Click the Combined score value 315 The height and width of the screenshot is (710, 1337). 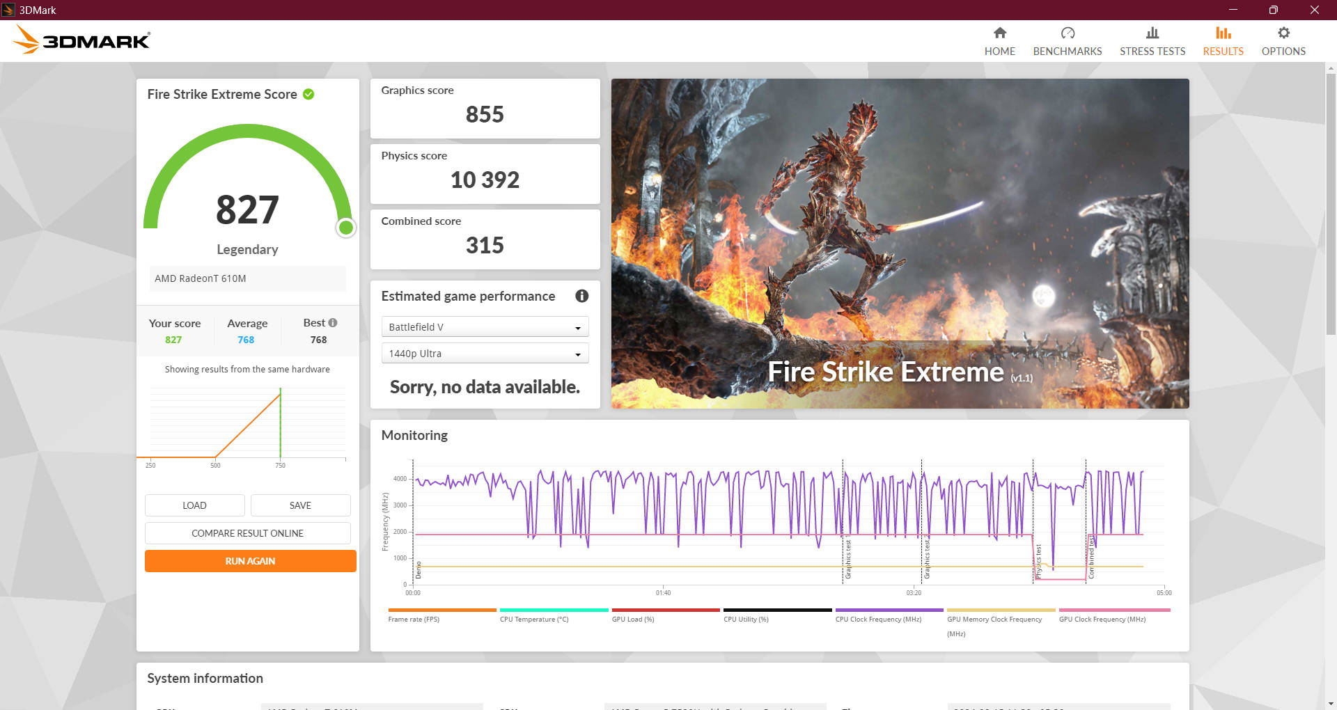(x=485, y=245)
